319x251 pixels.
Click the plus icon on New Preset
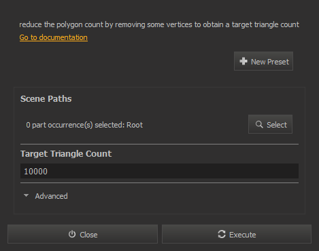point(244,61)
